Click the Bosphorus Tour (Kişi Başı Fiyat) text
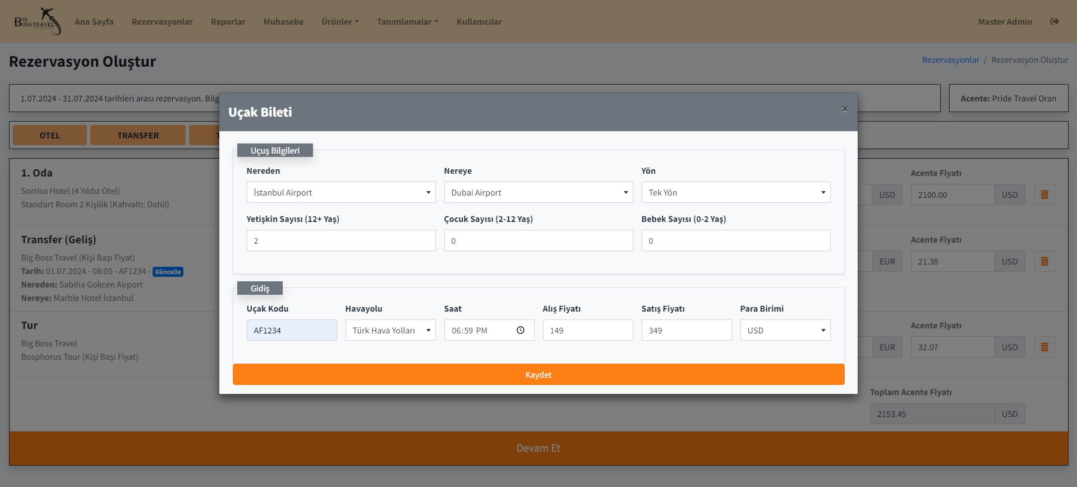 [x=80, y=357]
